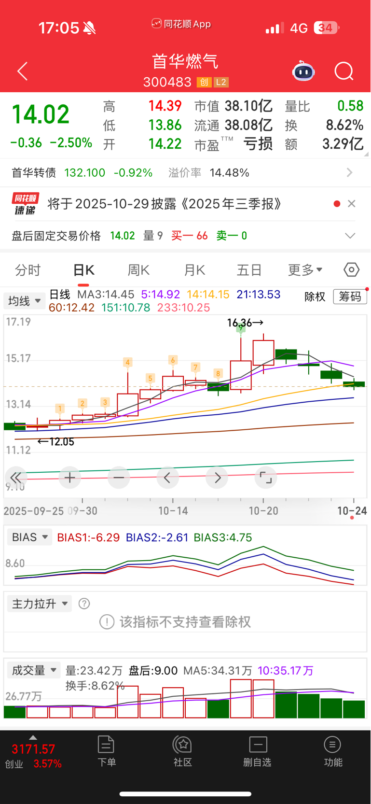The image size is (371, 804).
Task: Expand the 创业 index panel arrow
Action: (33, 737)
